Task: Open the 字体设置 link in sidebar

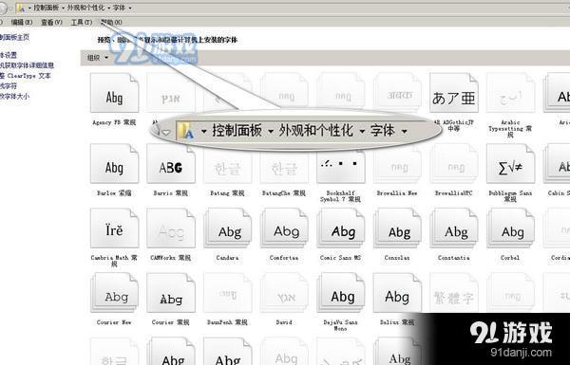Action: click(x=9, y=55)
